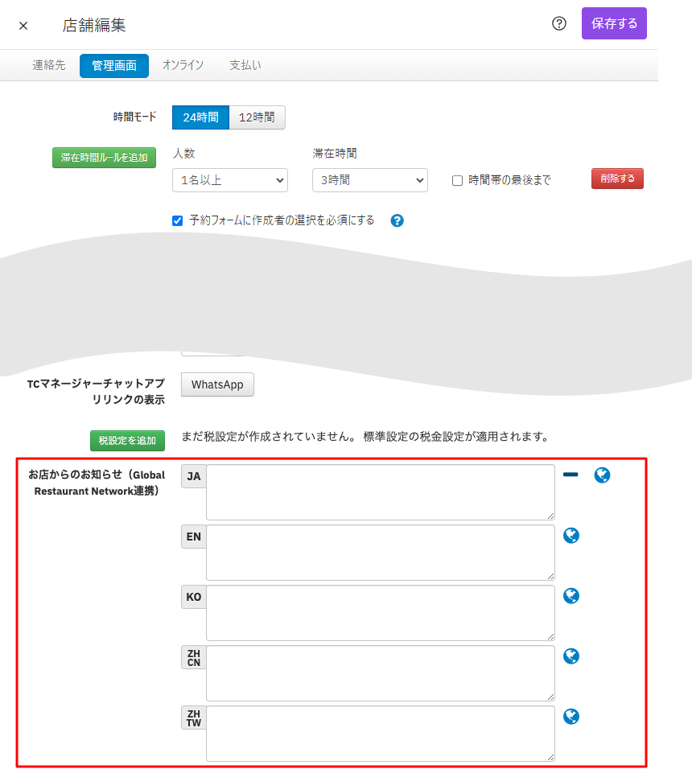Open the 人数 dropdown showing 1名以上
This screenshot has height=769, width=692.
point(230,180)
